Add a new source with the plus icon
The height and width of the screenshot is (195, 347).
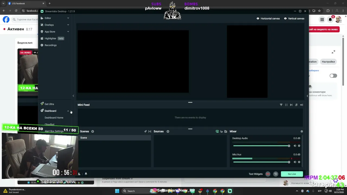[x=168, y=131]
